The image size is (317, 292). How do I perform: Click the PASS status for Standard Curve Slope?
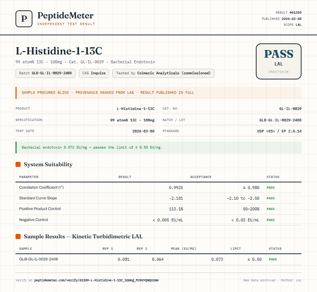[x=271, y=198]
